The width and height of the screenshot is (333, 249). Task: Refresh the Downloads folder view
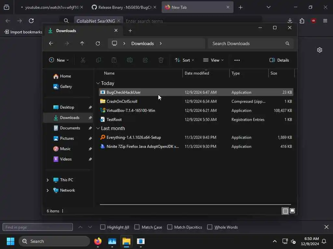(98, 43)
